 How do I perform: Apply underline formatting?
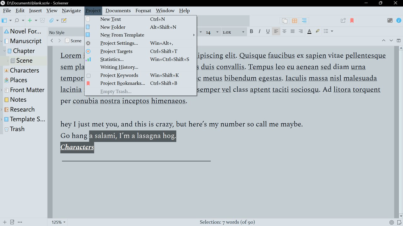click(268, 31)
